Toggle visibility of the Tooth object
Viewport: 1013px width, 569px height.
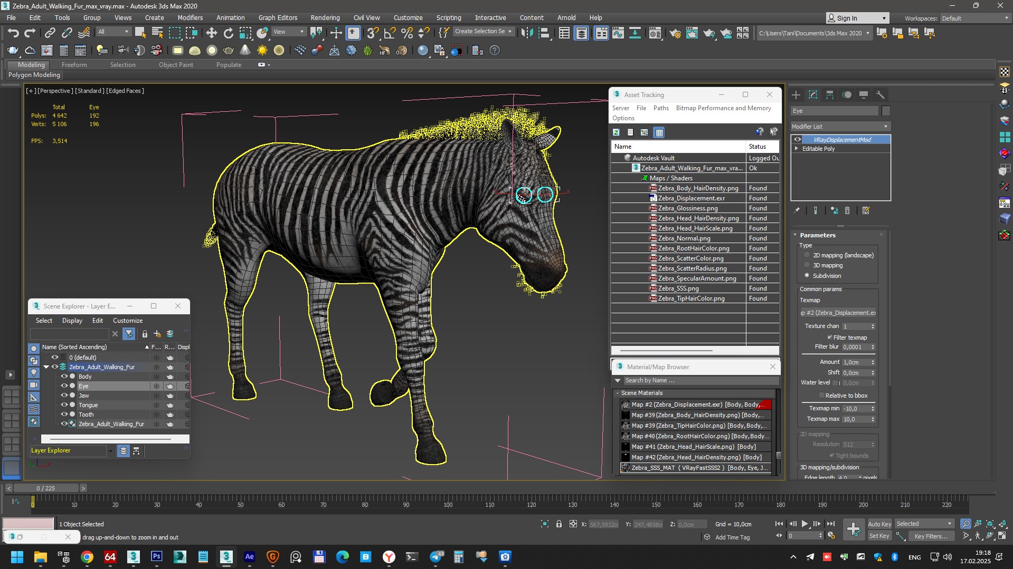pos(64,414)
